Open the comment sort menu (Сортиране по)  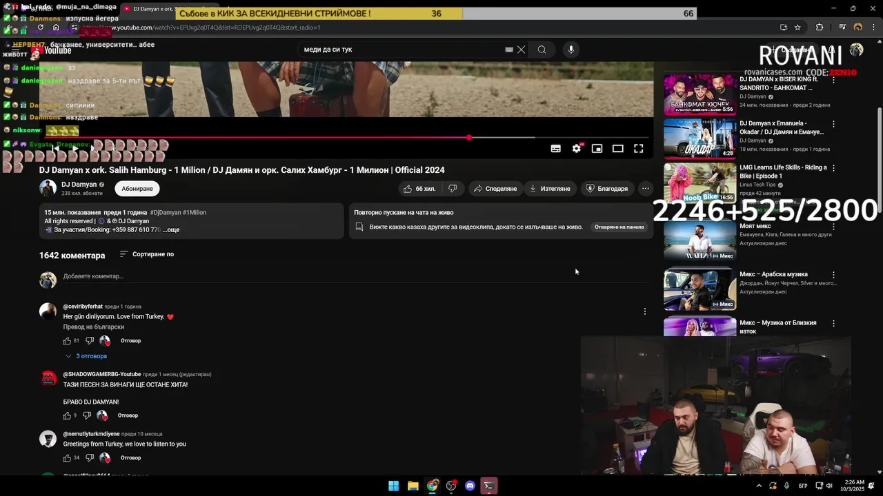click(146, 254)
